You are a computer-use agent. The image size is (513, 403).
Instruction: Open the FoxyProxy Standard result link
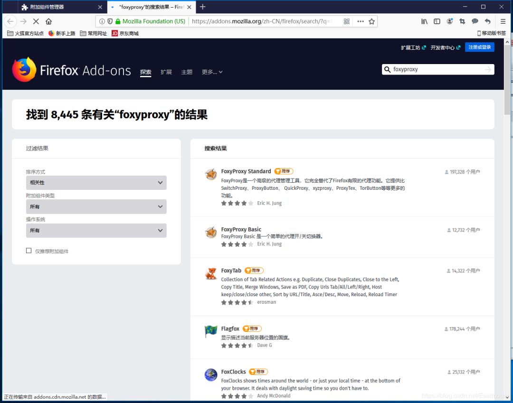click(x=246, y=171)
